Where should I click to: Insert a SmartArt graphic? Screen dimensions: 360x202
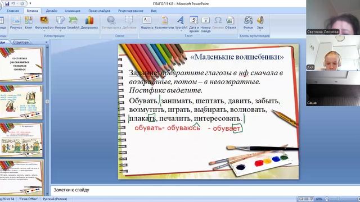point(73,22)
